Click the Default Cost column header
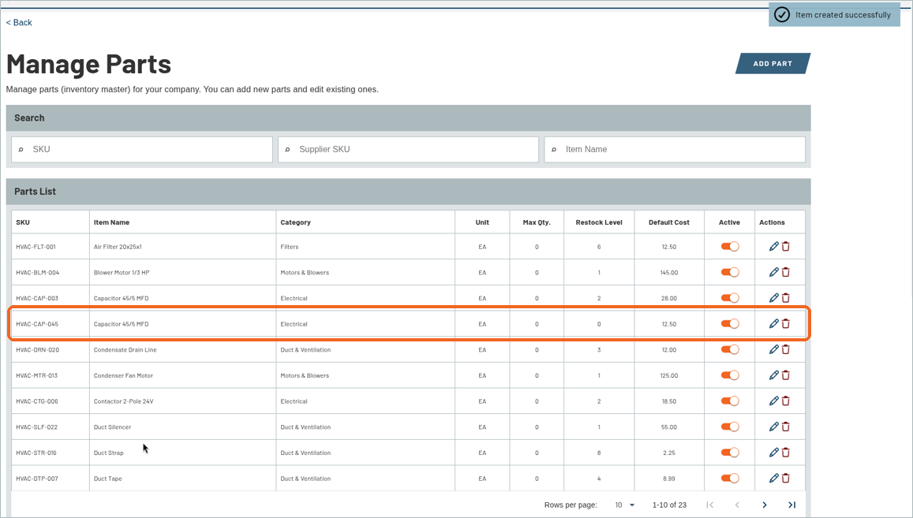 (669, 222)
